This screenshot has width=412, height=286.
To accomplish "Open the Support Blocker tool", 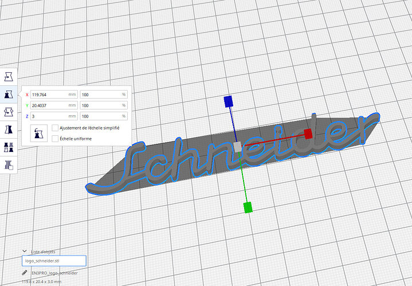I will 9,165.
